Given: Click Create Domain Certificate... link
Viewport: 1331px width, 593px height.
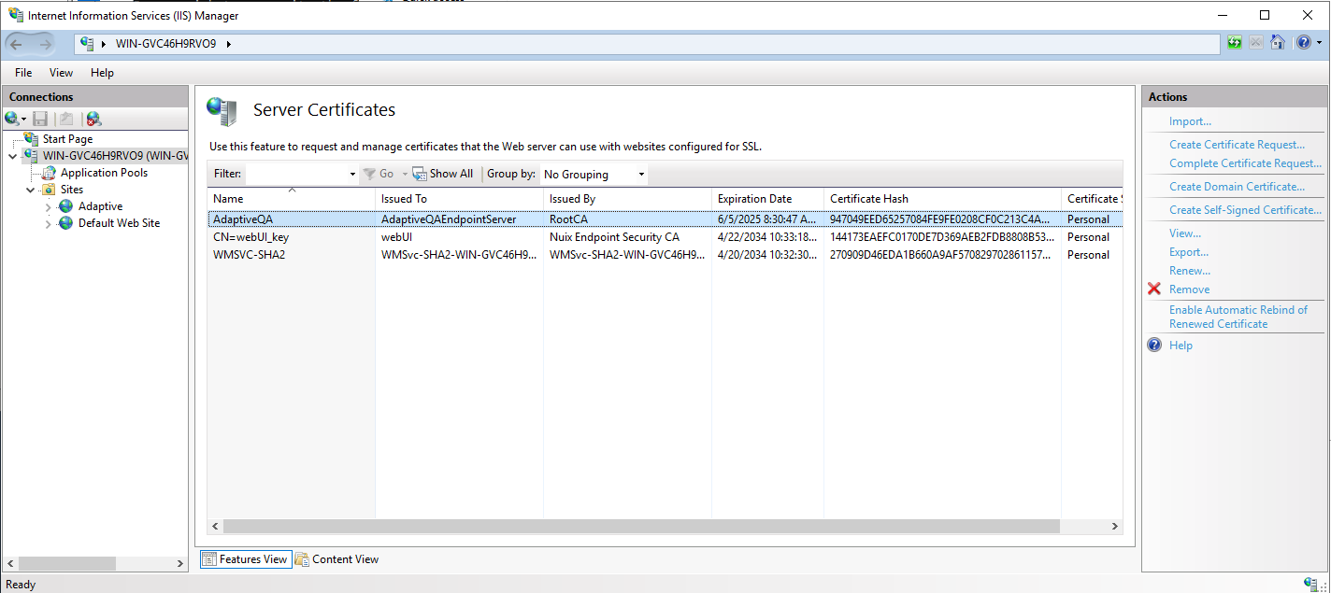Looking at the screenshot, I should pyautogui.click(x=1237, y=187).
